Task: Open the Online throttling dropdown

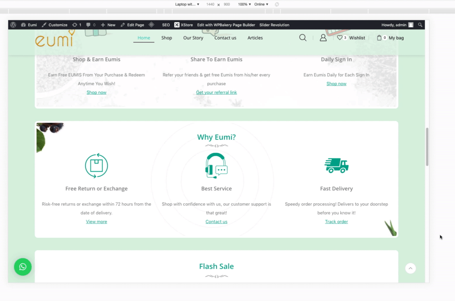Action: tap(261, 5)
